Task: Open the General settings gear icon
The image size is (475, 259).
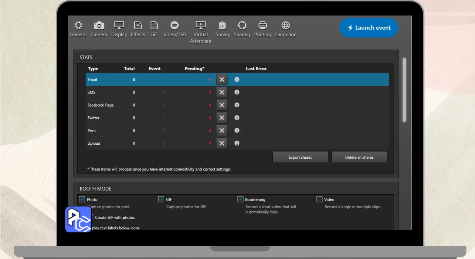Action: [x=78, y=26]
